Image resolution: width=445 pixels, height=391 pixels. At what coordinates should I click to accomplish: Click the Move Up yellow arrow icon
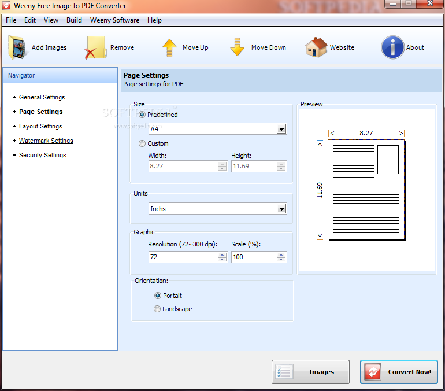click(x=169, y=47)
